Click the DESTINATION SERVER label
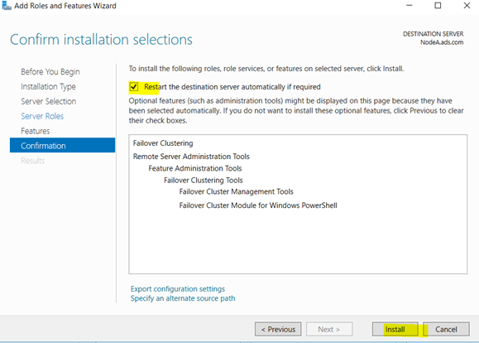 pos(433,34)
